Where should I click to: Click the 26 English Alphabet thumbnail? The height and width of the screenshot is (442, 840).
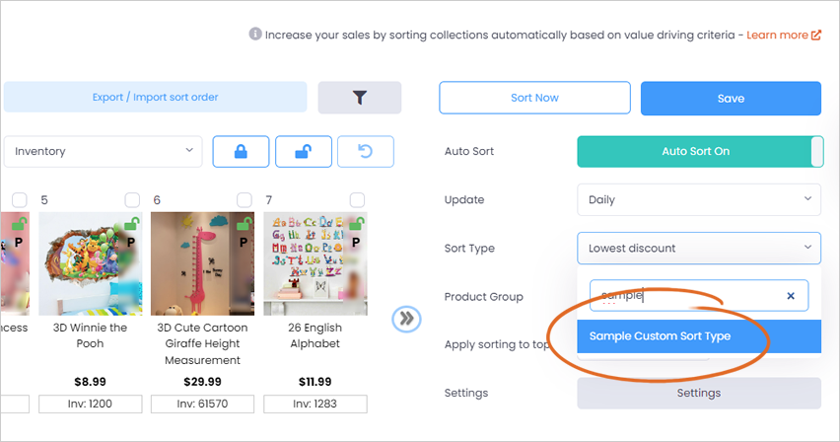[315, 263]
